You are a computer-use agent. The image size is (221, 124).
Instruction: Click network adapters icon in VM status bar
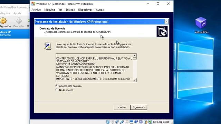coord(117,122)
